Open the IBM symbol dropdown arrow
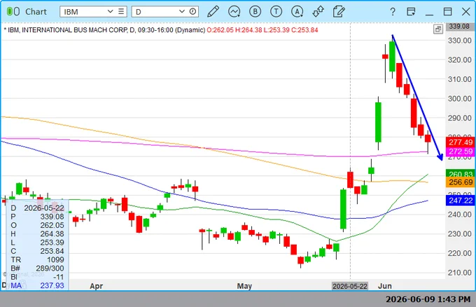This screenshot has width=476, height=307. coord(110,11)
